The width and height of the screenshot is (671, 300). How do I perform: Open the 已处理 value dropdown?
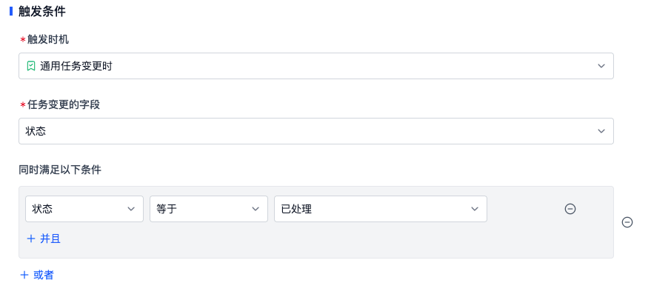(381, 209)
